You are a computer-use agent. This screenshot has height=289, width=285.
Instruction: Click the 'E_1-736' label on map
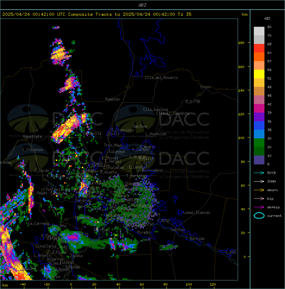pyautogui.click(x=193, y=102)
